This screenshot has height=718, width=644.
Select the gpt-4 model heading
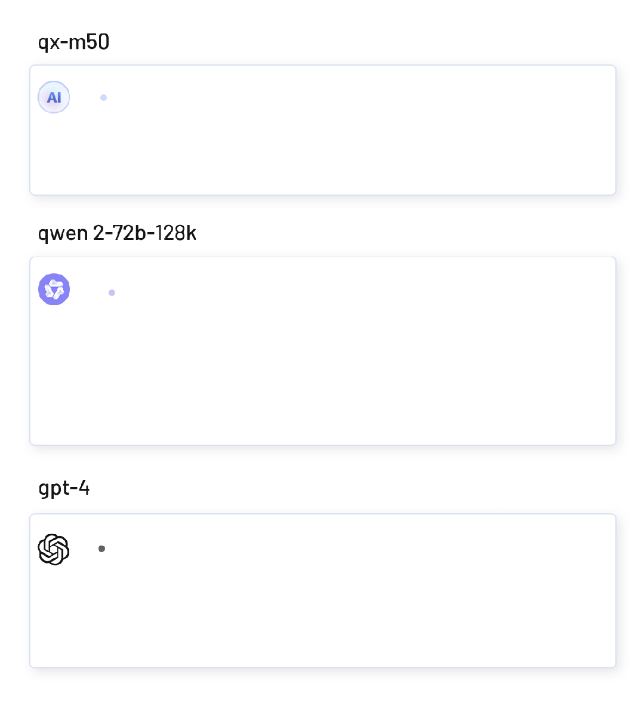pyautogui.click(x=64, y=488)
